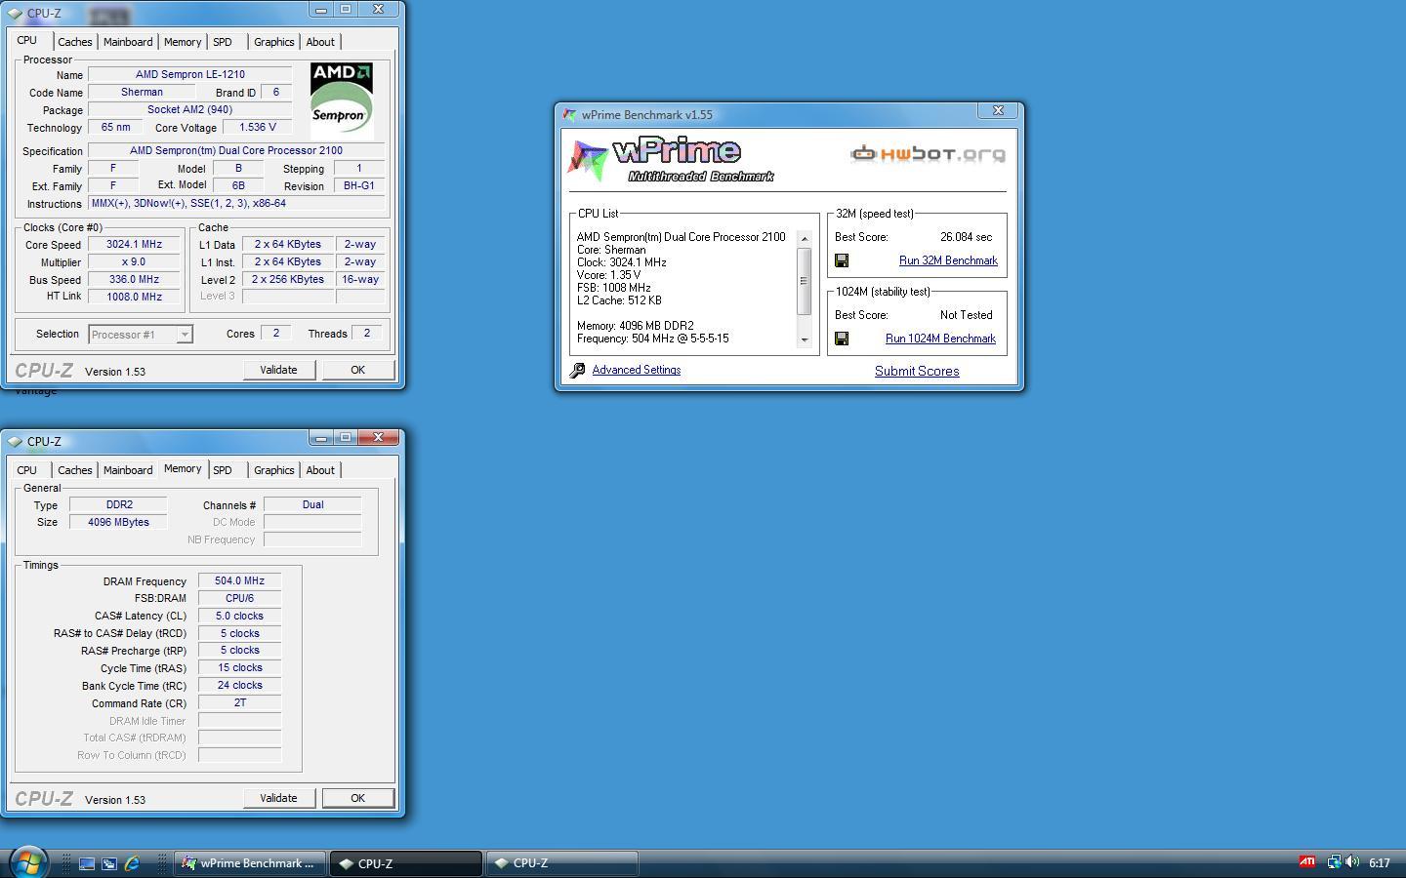Select the first CPU-Z taskbar button
This screenshot has width=1406, height=878.
point(405,863)
